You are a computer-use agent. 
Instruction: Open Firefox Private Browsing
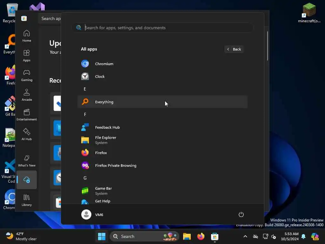(162, 165)
